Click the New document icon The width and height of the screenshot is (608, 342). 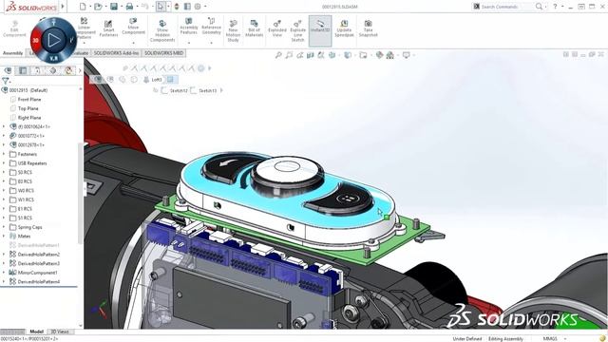[83, 7]
